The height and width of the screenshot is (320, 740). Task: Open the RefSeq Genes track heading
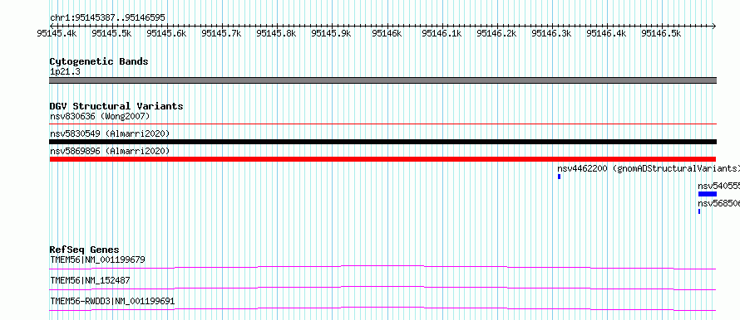tap(84, 250)
